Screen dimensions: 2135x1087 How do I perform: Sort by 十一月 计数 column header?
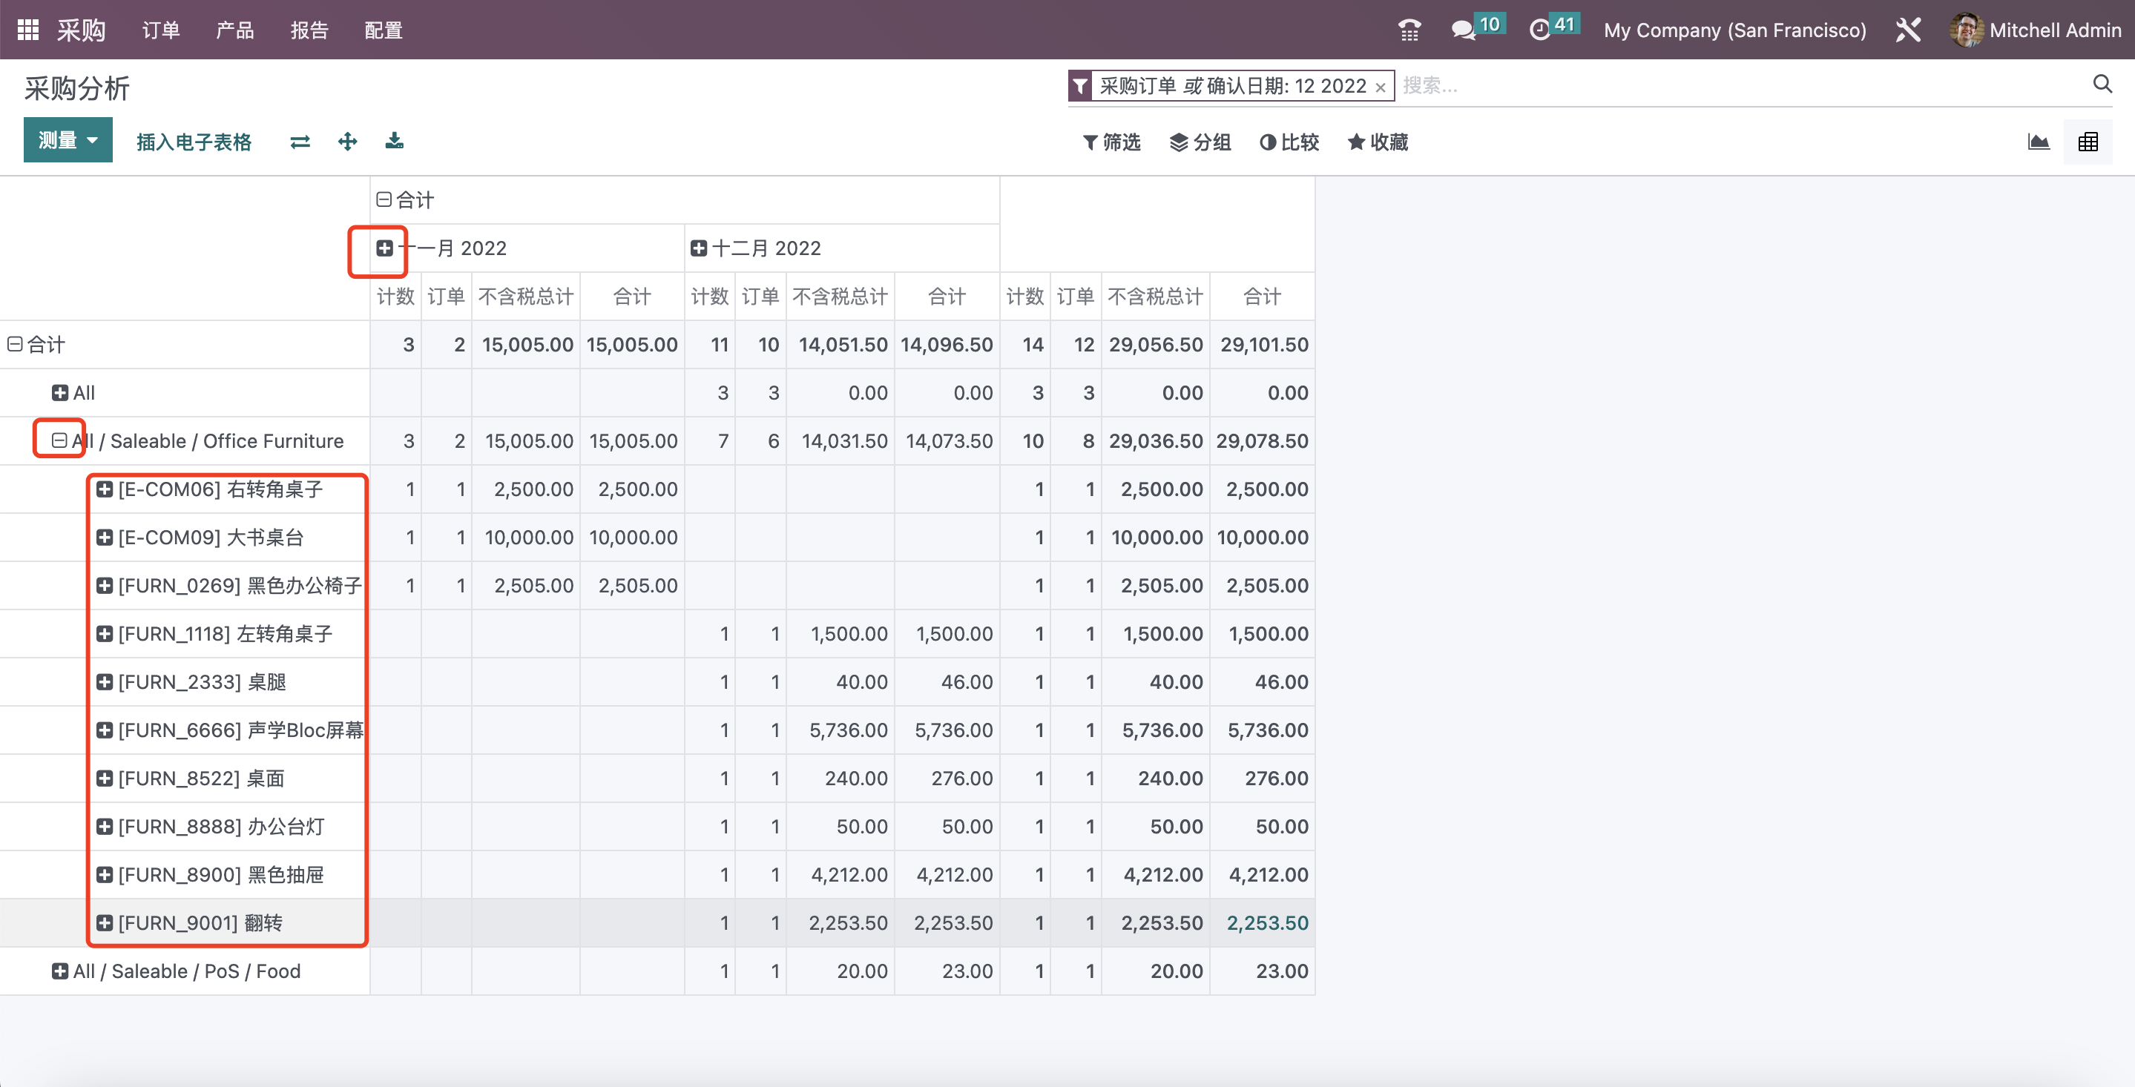[x=395, y=297]
